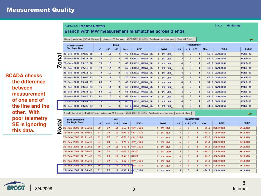Click Zonal row time '28-Feb-2008 09:23:39'

(78, 54)
